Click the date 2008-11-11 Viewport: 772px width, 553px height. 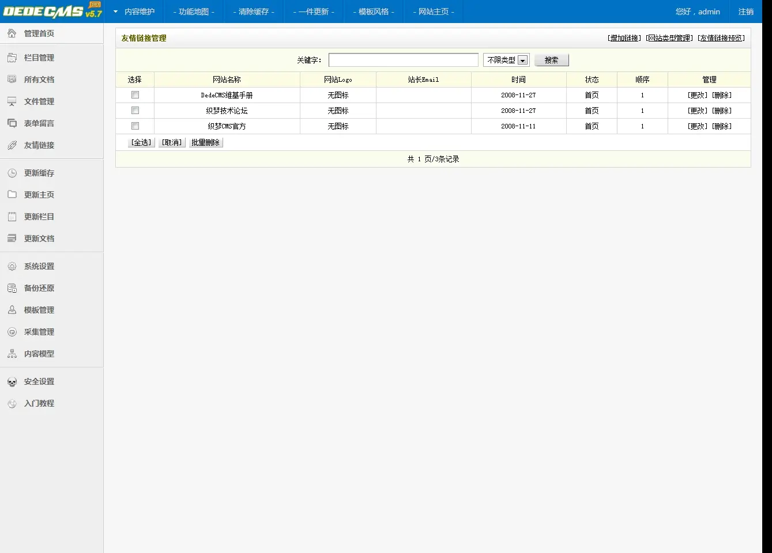point(518,126)
